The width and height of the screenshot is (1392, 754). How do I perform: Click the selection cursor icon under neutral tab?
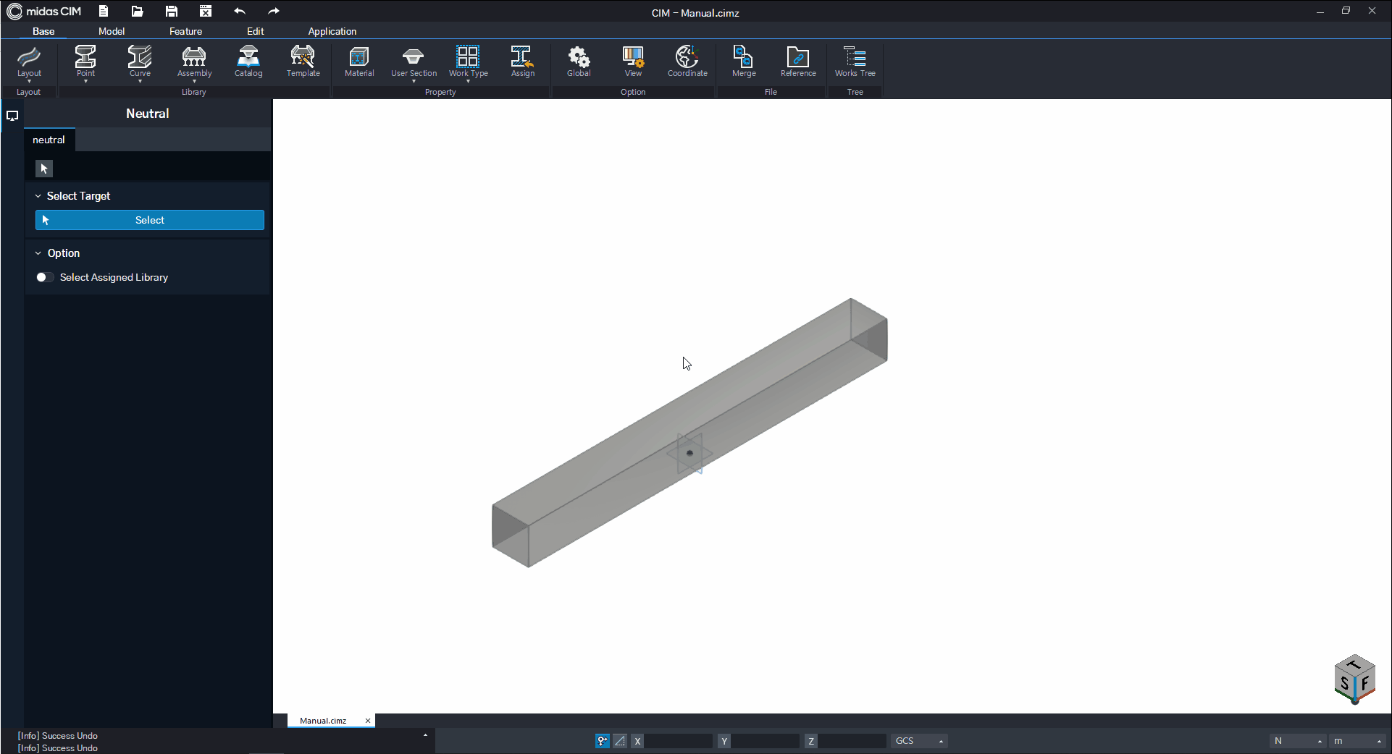point(44,169)
